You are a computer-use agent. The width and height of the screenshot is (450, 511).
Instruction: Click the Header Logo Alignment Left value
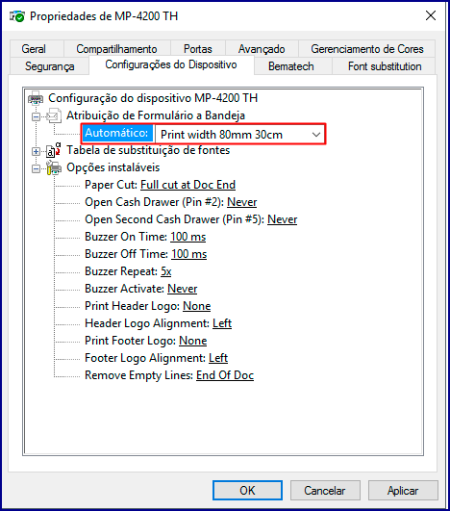(222, 323)
